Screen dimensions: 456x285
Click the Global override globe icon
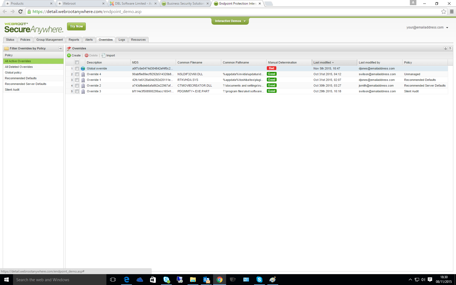(x=83, y=68)
